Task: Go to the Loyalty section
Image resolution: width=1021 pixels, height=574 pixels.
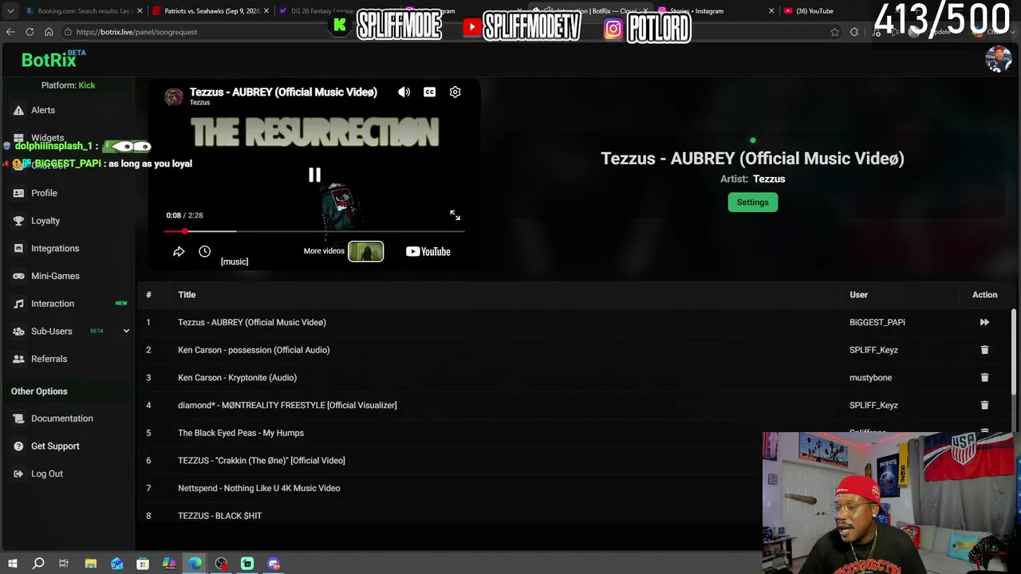Action: click(x=45, y=221)
